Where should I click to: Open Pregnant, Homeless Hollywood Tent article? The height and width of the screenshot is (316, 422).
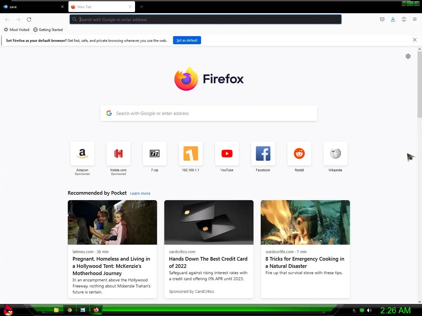click(111, 266)
